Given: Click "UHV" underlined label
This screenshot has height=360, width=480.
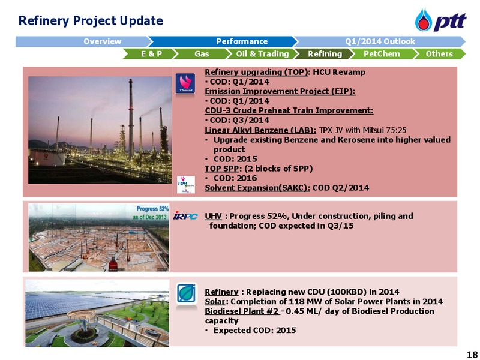Looking at the screenshot, I should (213, 216).
